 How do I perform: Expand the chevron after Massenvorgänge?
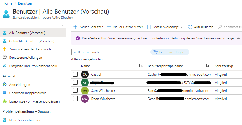(x=182, y=27)
